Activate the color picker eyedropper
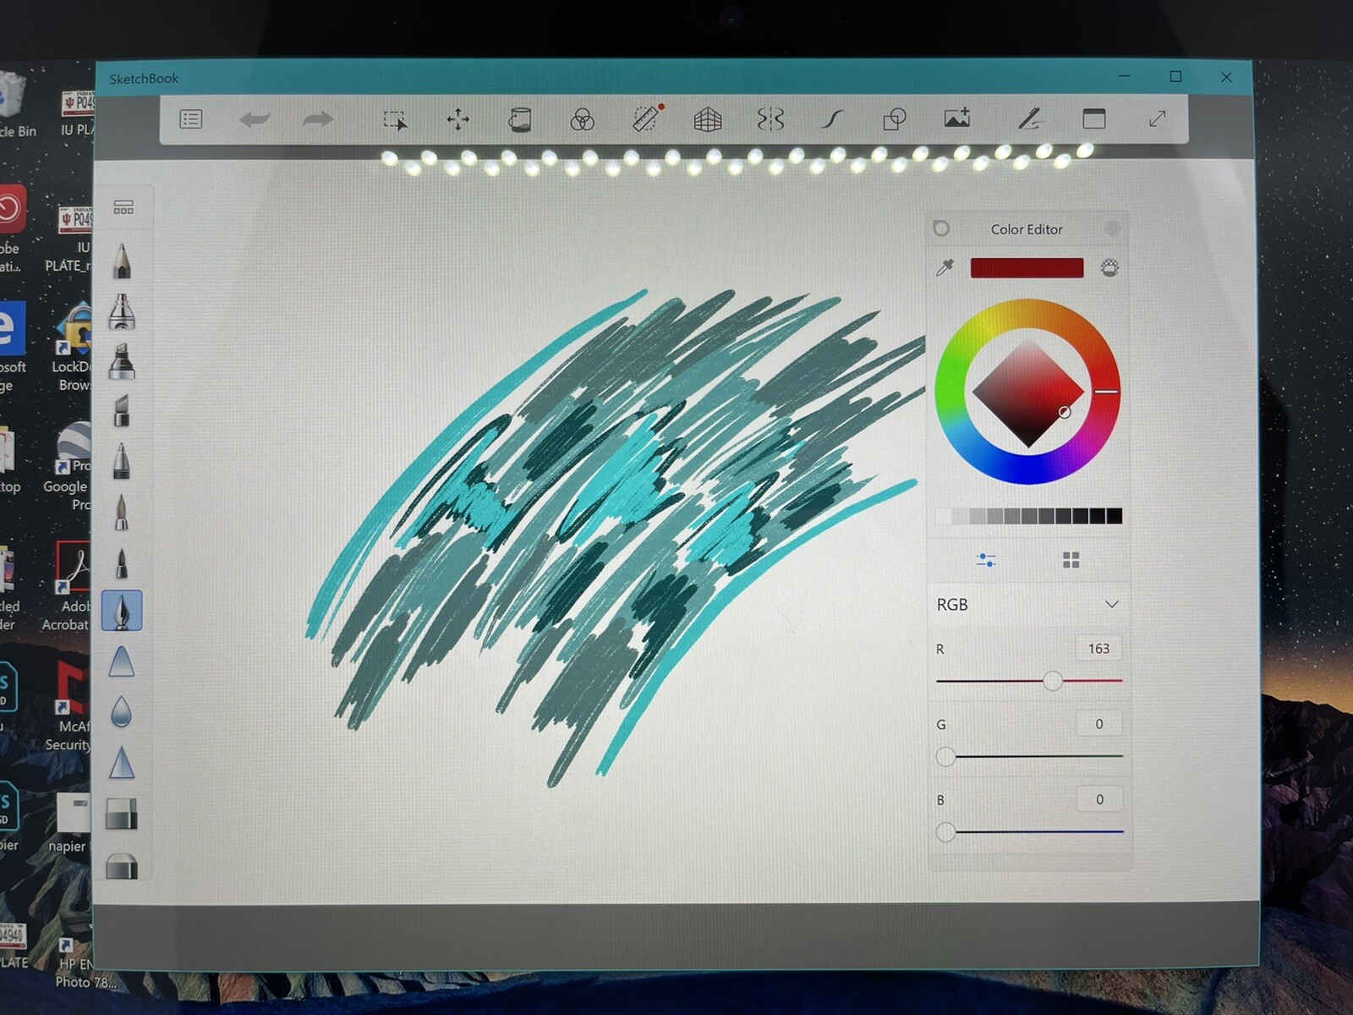This screenshot has height=1015, width=1353. point(945,268)
